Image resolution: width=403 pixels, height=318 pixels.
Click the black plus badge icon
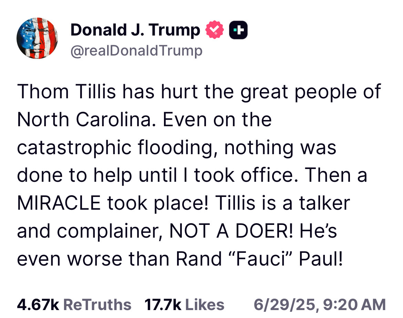238,30
